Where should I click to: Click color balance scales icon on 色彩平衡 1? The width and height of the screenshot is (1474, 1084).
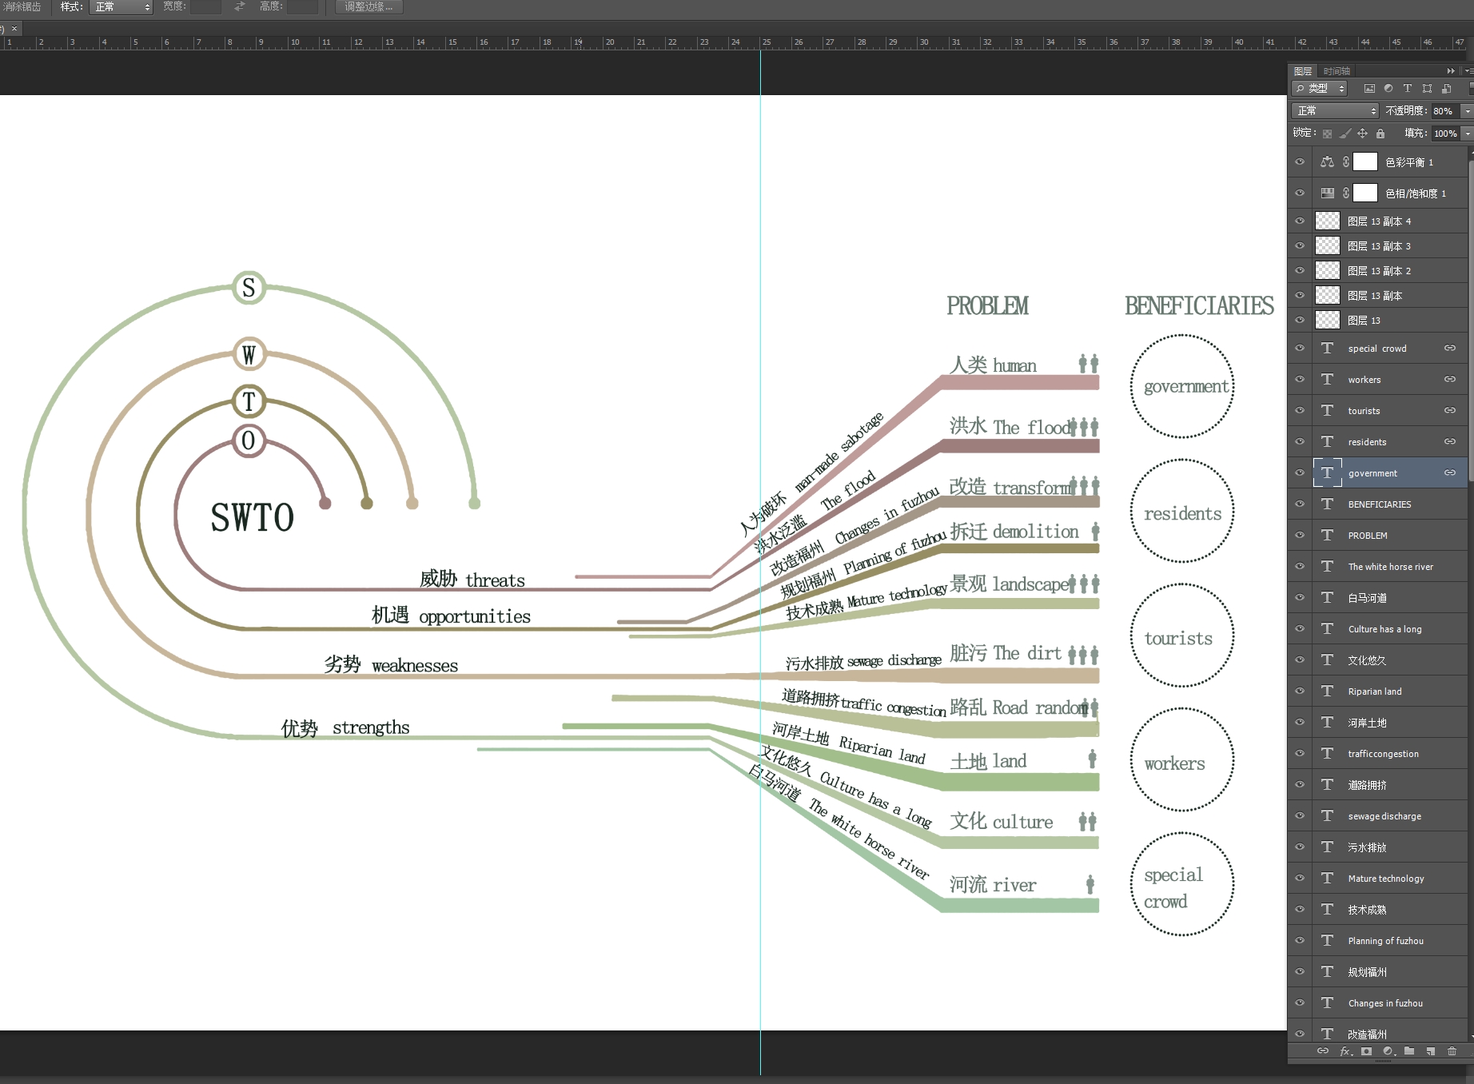pos(1327,161)
